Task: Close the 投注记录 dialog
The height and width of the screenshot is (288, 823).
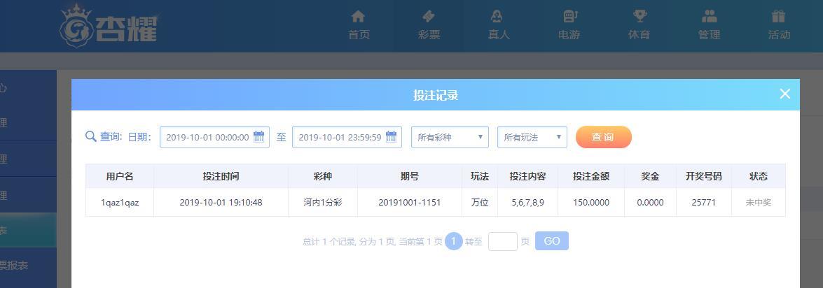Action: [784, 94]
